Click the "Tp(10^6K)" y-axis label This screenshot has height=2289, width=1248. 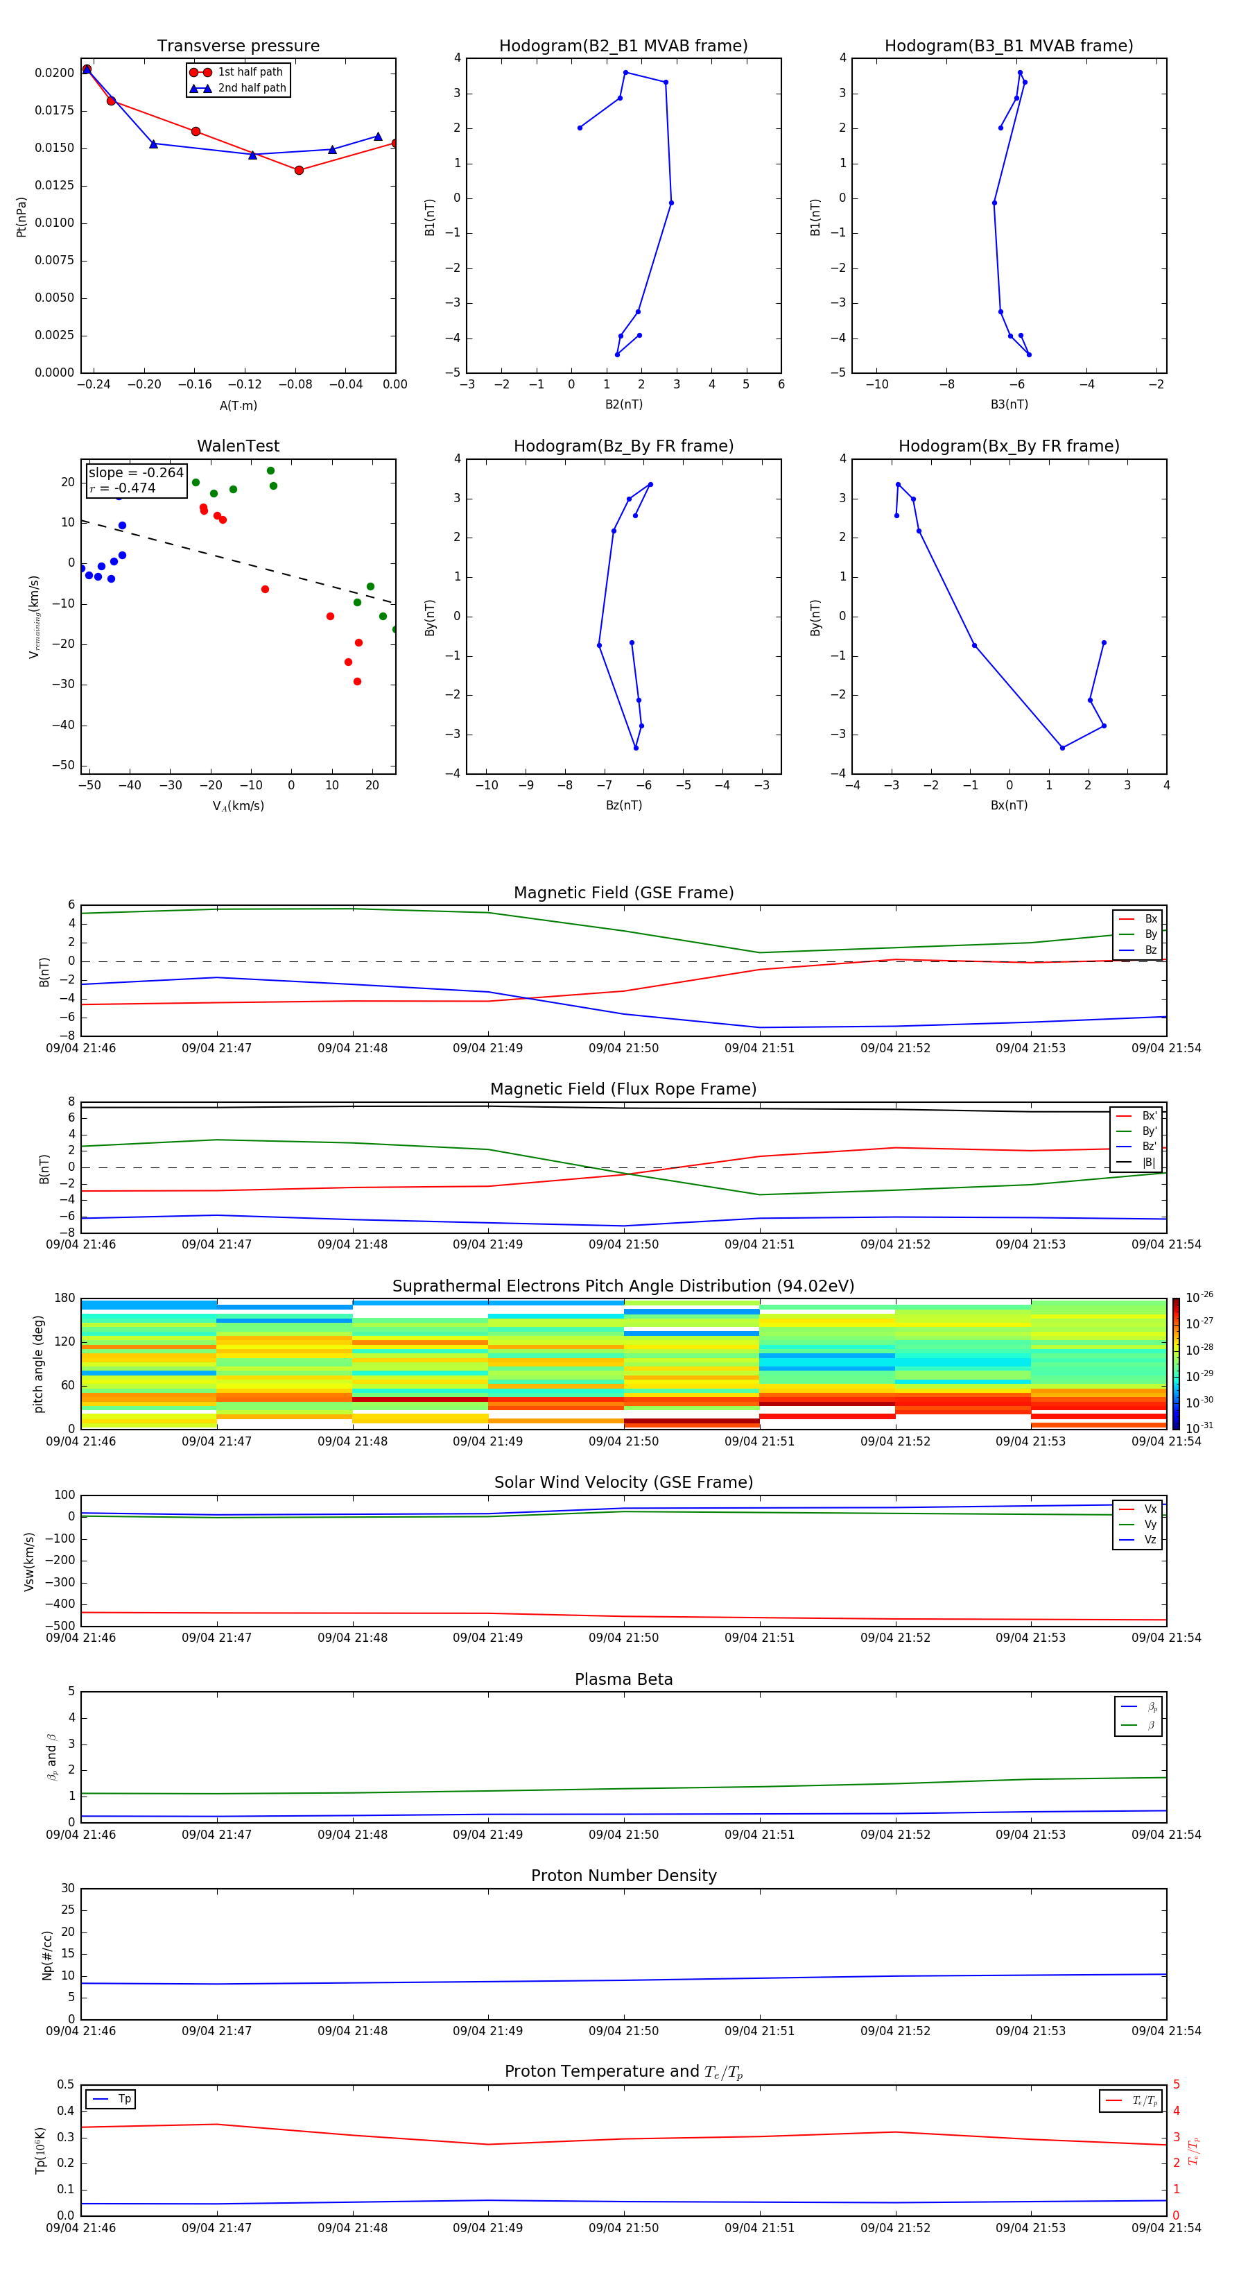pyautogui.click(x=40, y=2150)
